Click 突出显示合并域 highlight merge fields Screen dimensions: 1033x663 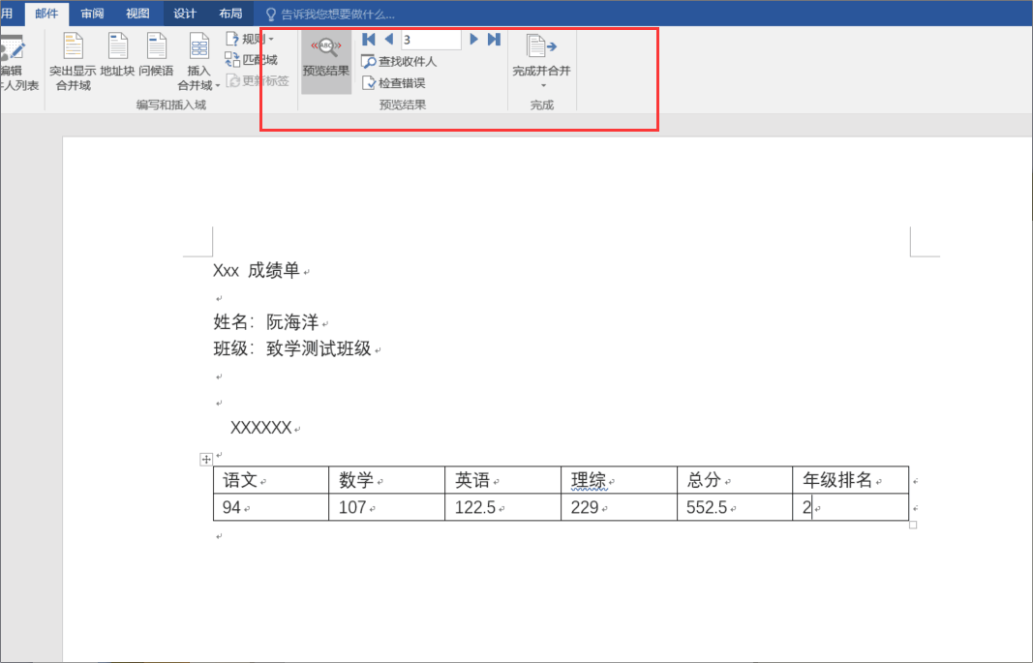click(73, 62)
